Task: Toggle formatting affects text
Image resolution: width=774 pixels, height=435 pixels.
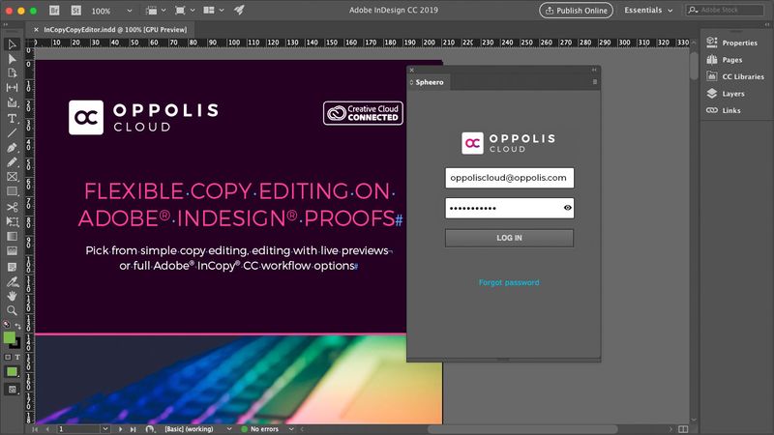Action: pyautogui.click(x=17, y=357)
